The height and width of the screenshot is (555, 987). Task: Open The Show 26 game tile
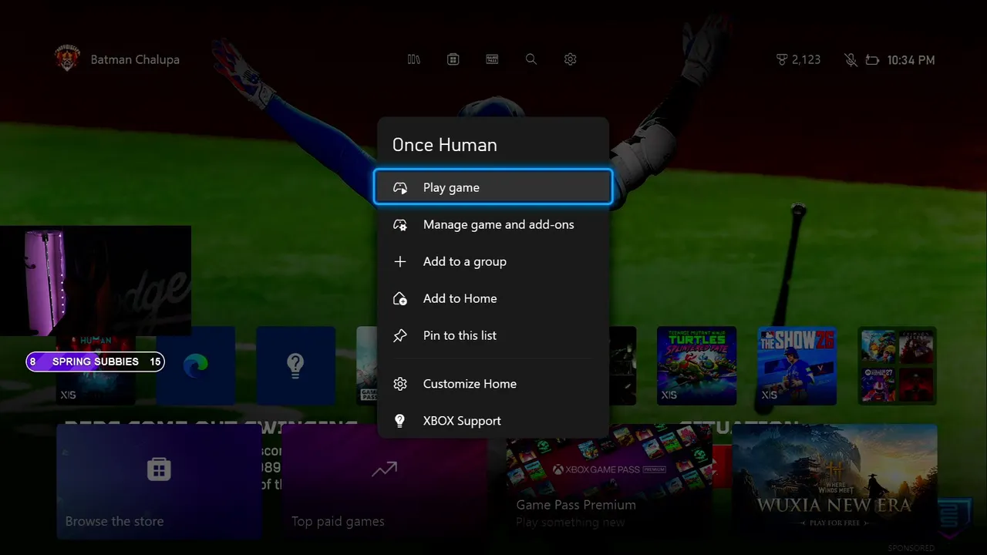click(797, 365)
